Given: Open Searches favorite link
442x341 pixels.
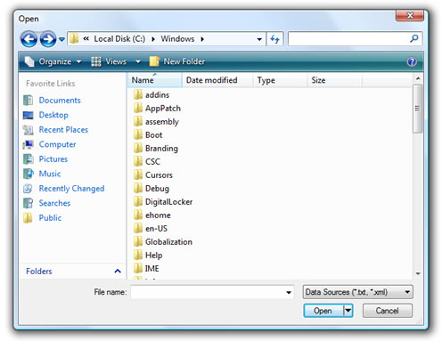Looking at the screenshot, I should [54, 203].
